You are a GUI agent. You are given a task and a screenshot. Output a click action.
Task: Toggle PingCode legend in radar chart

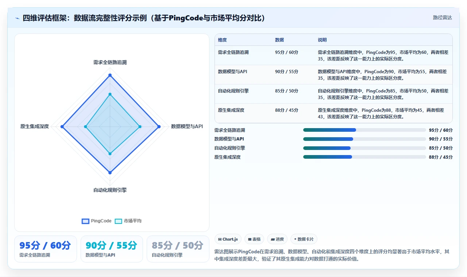point(97,221)
